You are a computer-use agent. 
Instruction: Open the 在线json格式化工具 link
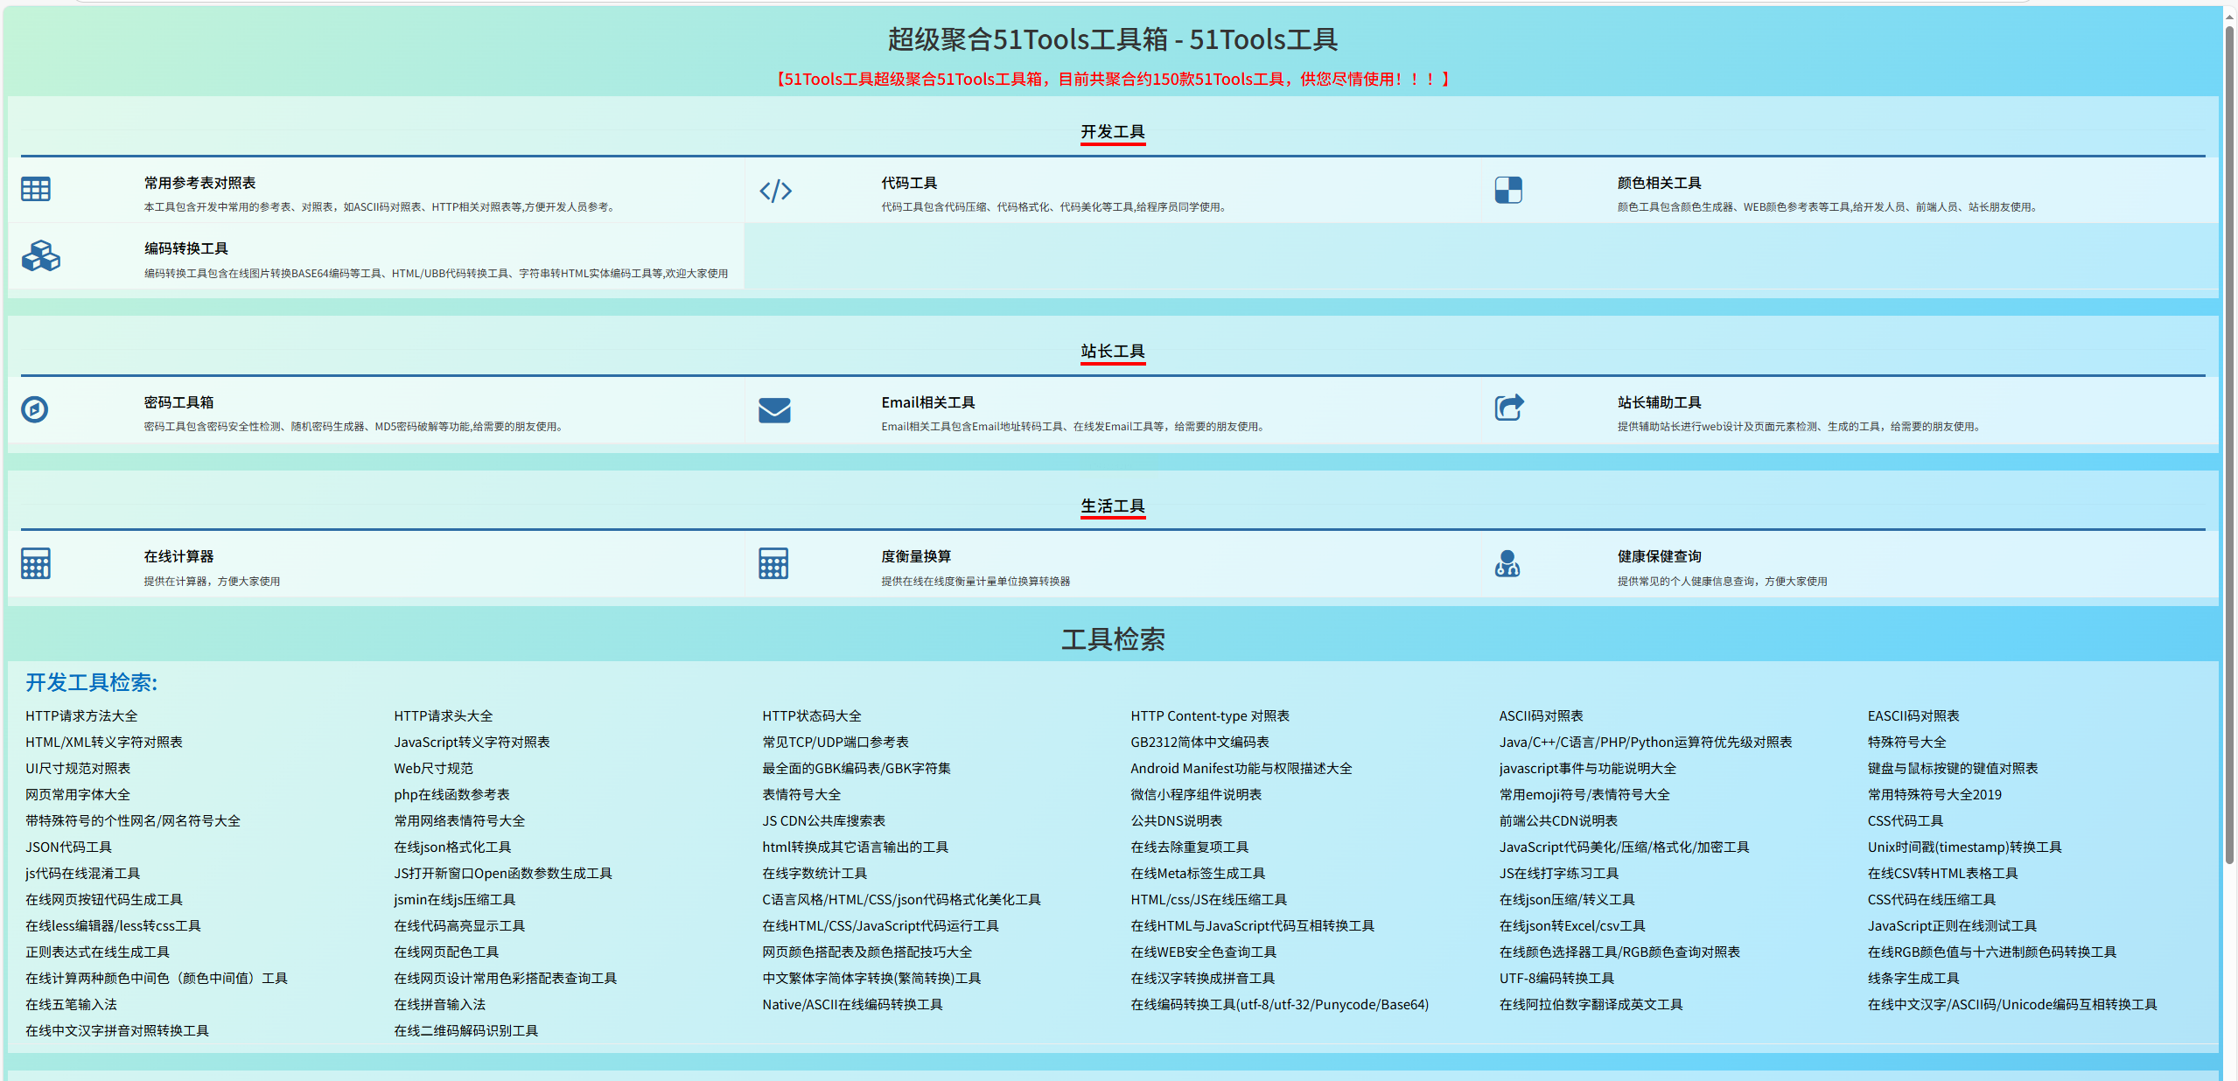point(452,847)
